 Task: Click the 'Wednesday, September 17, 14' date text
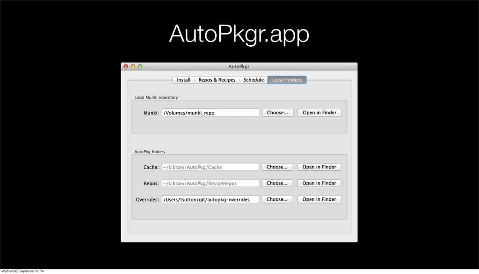click(22, 271)
